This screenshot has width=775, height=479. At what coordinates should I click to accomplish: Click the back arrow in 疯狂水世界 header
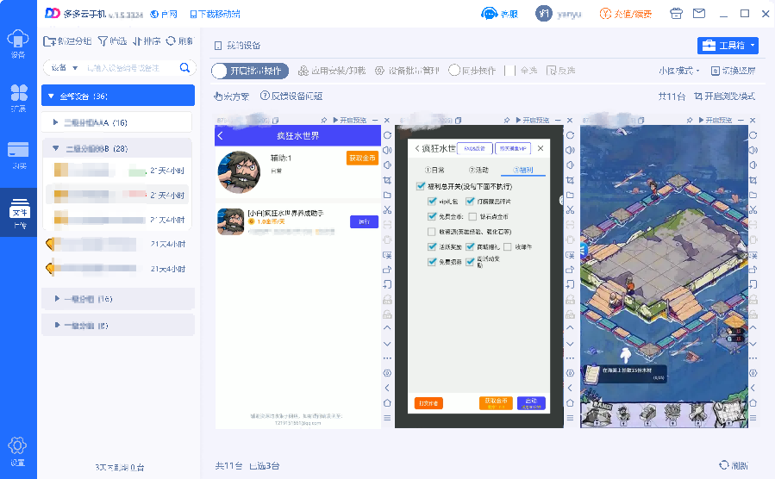click(x=221, y=135)
